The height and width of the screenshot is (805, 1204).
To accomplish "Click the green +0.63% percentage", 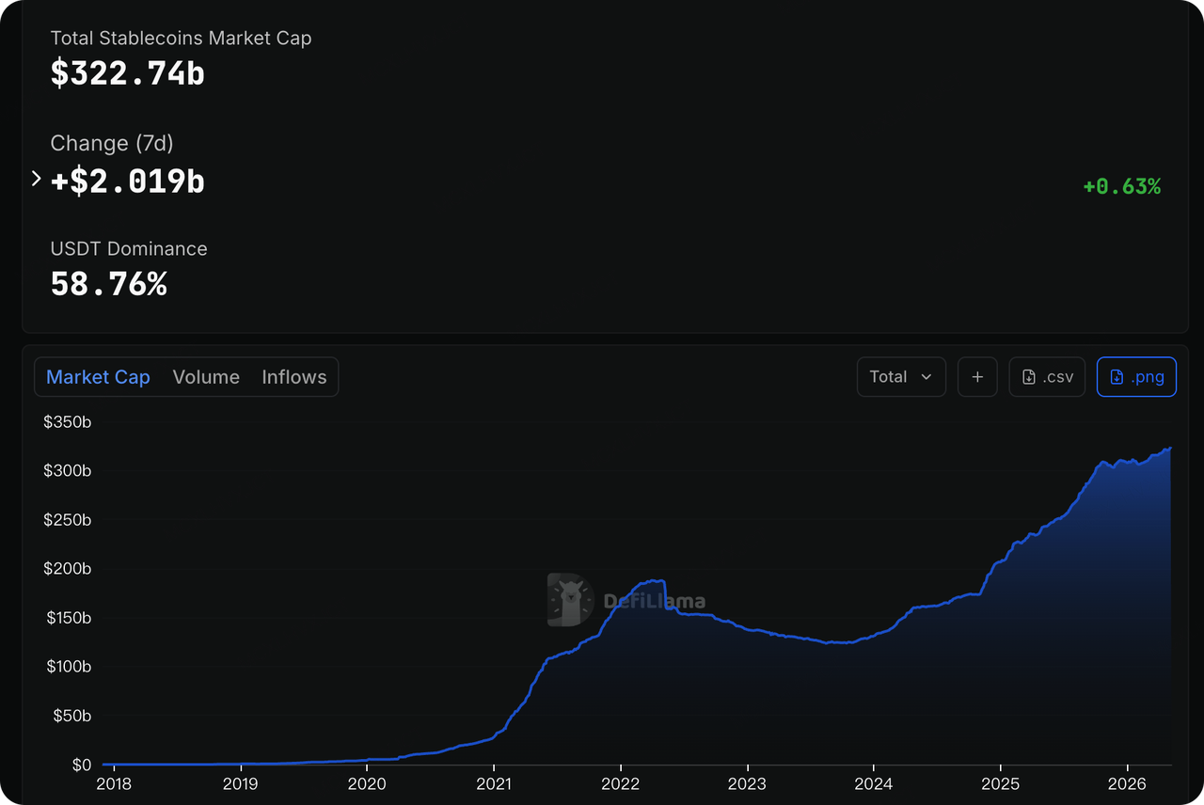I will pyautogui.click(x=1121, y=186).
